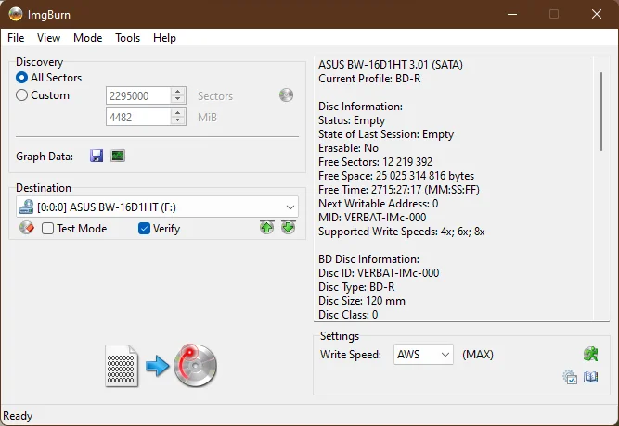
Task: Open the View menu
Action: coord(48,38)
